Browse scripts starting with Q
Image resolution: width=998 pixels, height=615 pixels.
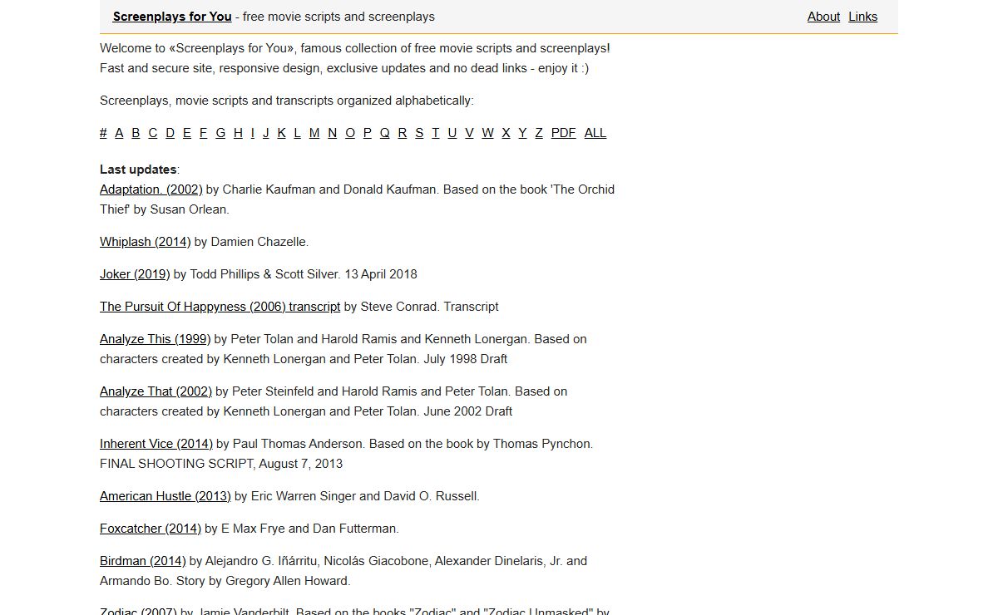(x=384, y=133)
